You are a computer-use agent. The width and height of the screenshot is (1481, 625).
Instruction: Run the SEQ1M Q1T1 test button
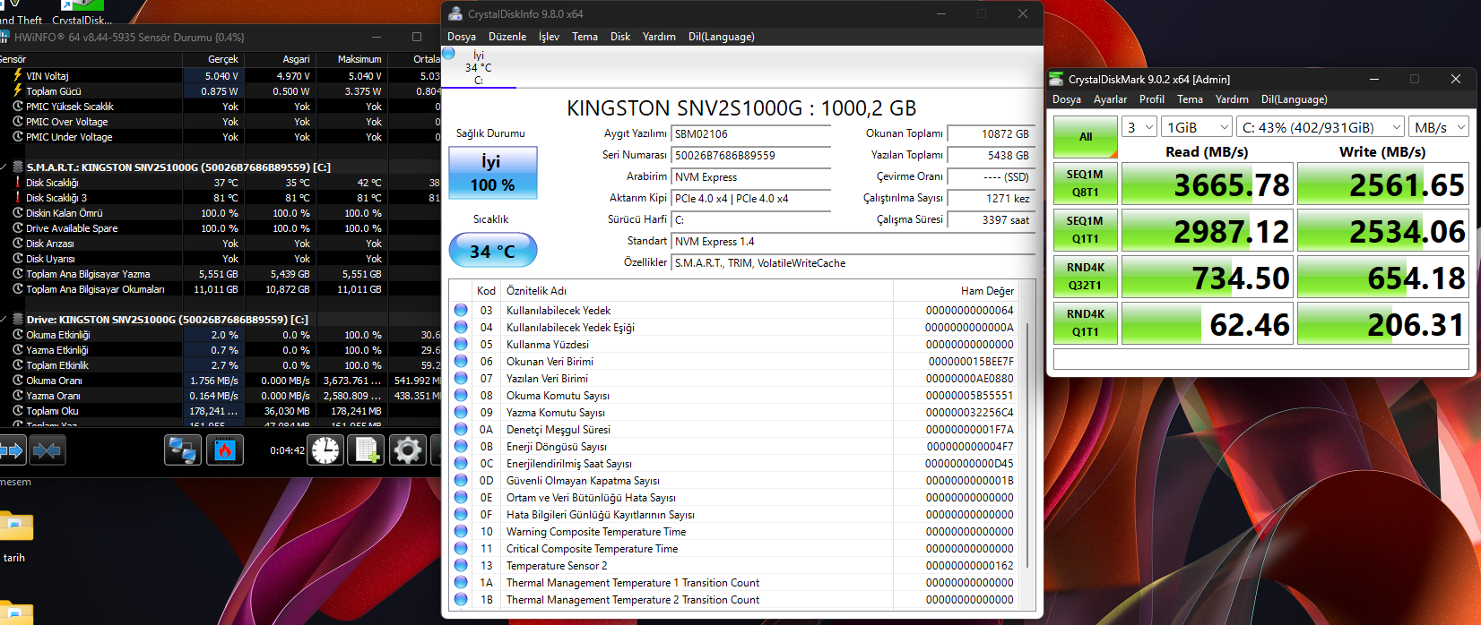(1086, 230)
